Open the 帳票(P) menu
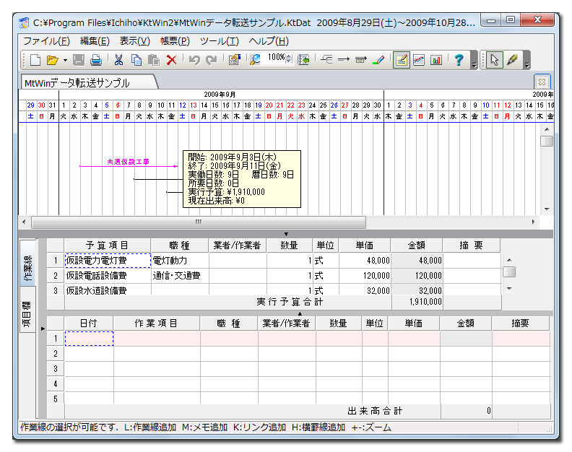The image size is (572, 452). coord(175,41)
